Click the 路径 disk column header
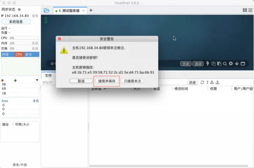This screenshot has height=168, width=254. click(x=5, y=124)
